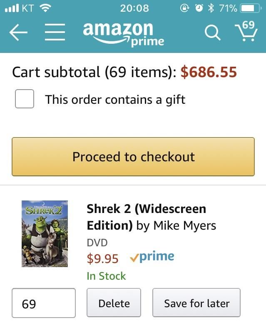Open the cart icon showing 69
Image resolution: width=266 pixels, height=333 pixels.
pyautogui.click(x=246, y=31)
